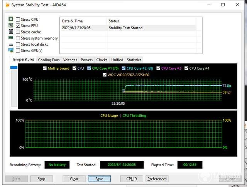
Task: Switch to the Unified tab
Action: (x=117, y=60)
